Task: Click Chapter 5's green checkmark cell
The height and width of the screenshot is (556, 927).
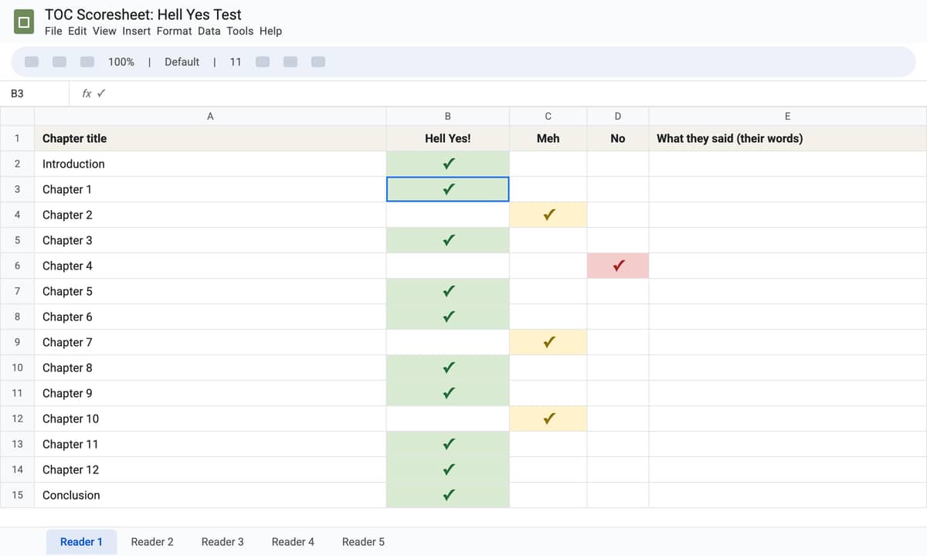Action: point(448,291)
